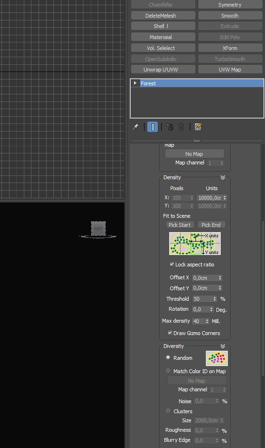Click the Rotation spinner arrows
The height and width of the screenshot is (448, 265).
[x=212, y=309]
